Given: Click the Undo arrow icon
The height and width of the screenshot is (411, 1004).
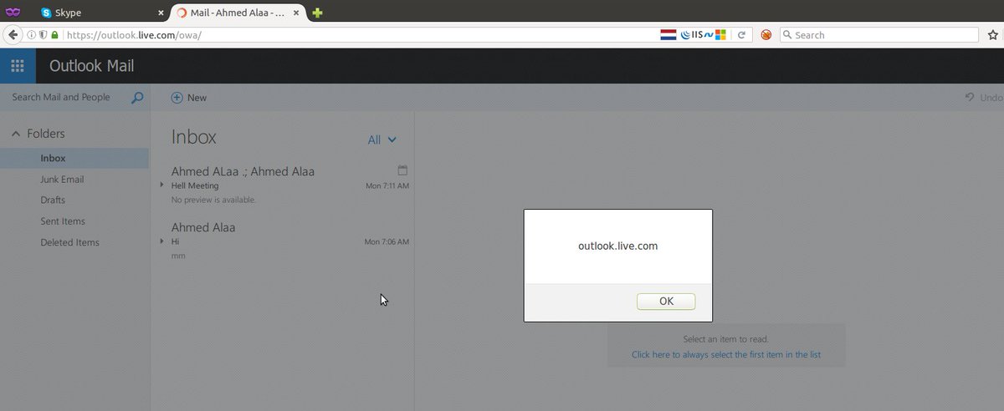Looking at the screenshot, I should pos(971,98).
